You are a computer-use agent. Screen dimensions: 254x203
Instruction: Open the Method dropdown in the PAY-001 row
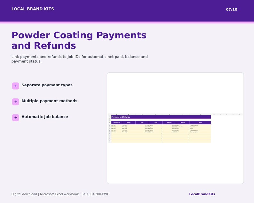click(x=189, y=125)
